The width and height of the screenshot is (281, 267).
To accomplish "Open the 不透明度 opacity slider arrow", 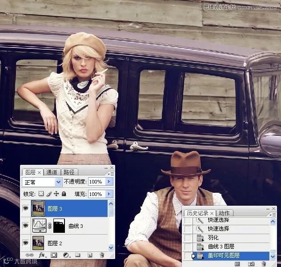I will pyautogui.click(x=109, y=182).
